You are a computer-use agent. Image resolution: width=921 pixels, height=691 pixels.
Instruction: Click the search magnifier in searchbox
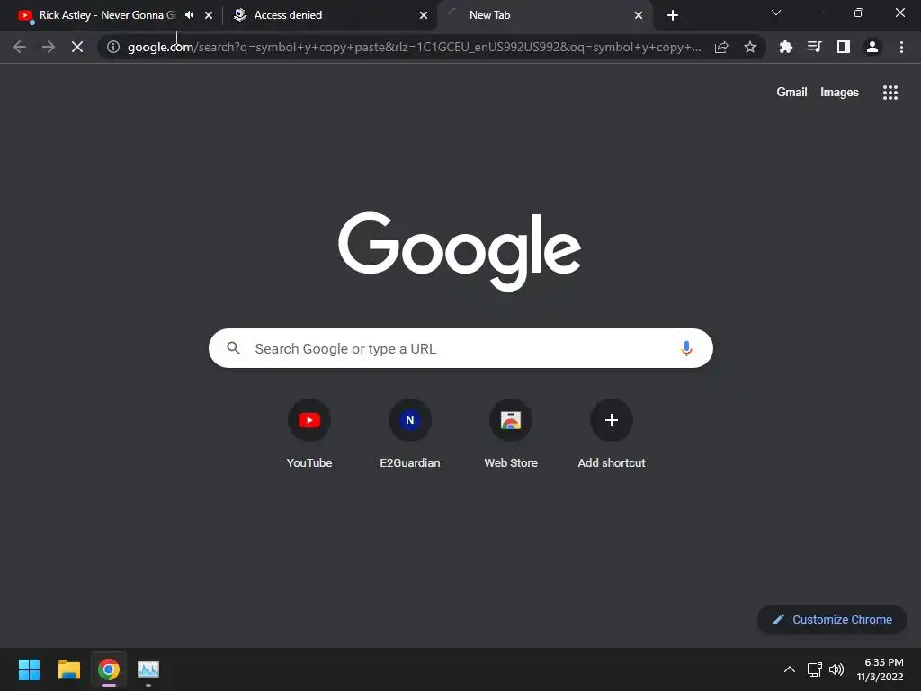[x=233, y=348]
